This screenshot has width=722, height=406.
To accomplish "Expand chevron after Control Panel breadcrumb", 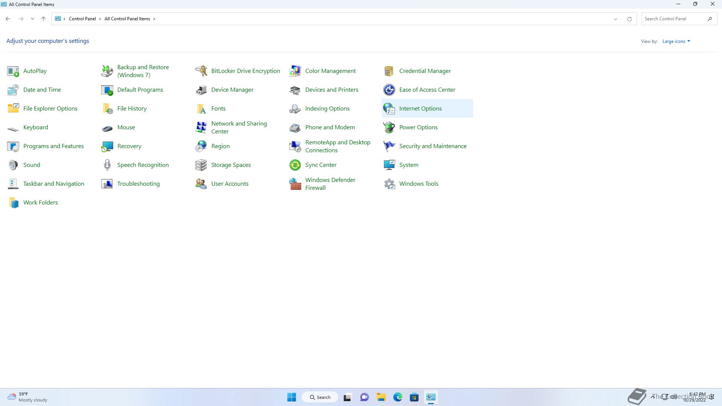I will tap(100, 19).
